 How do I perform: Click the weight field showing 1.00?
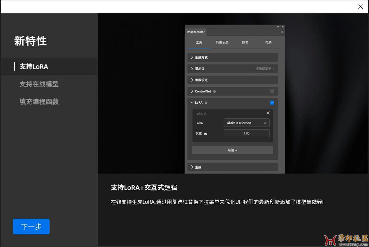coord(246,133)
